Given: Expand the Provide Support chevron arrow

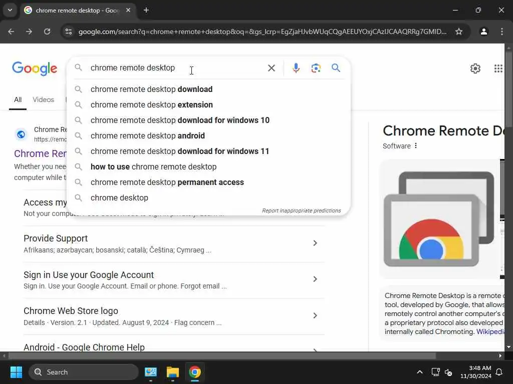Looking at the screenshot, I should click(315, 243).
